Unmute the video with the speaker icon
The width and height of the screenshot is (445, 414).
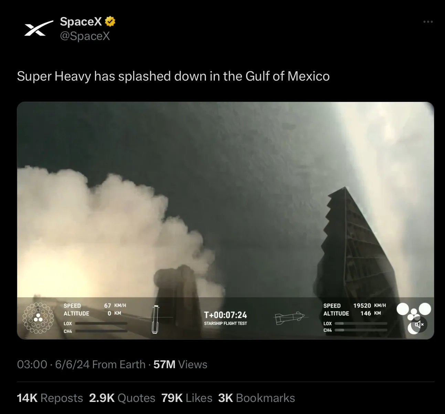click(419, 324)
